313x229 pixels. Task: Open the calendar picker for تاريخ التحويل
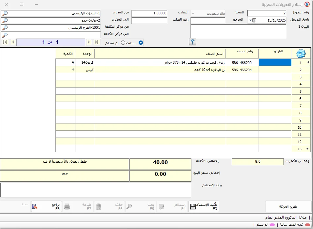coord(254,20)
